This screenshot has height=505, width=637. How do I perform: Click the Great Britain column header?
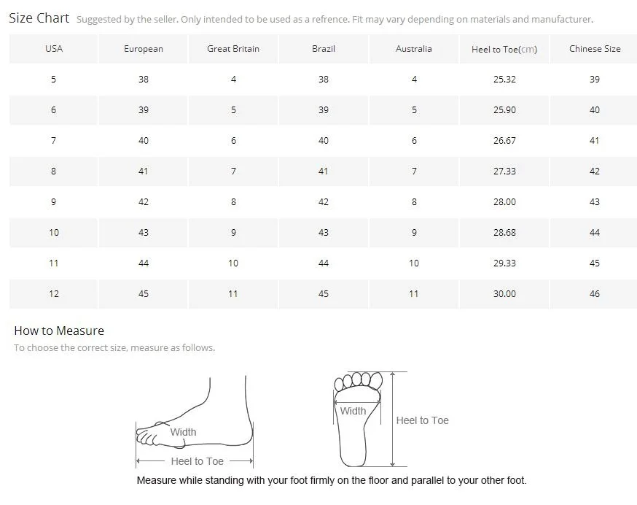[233, 49]
